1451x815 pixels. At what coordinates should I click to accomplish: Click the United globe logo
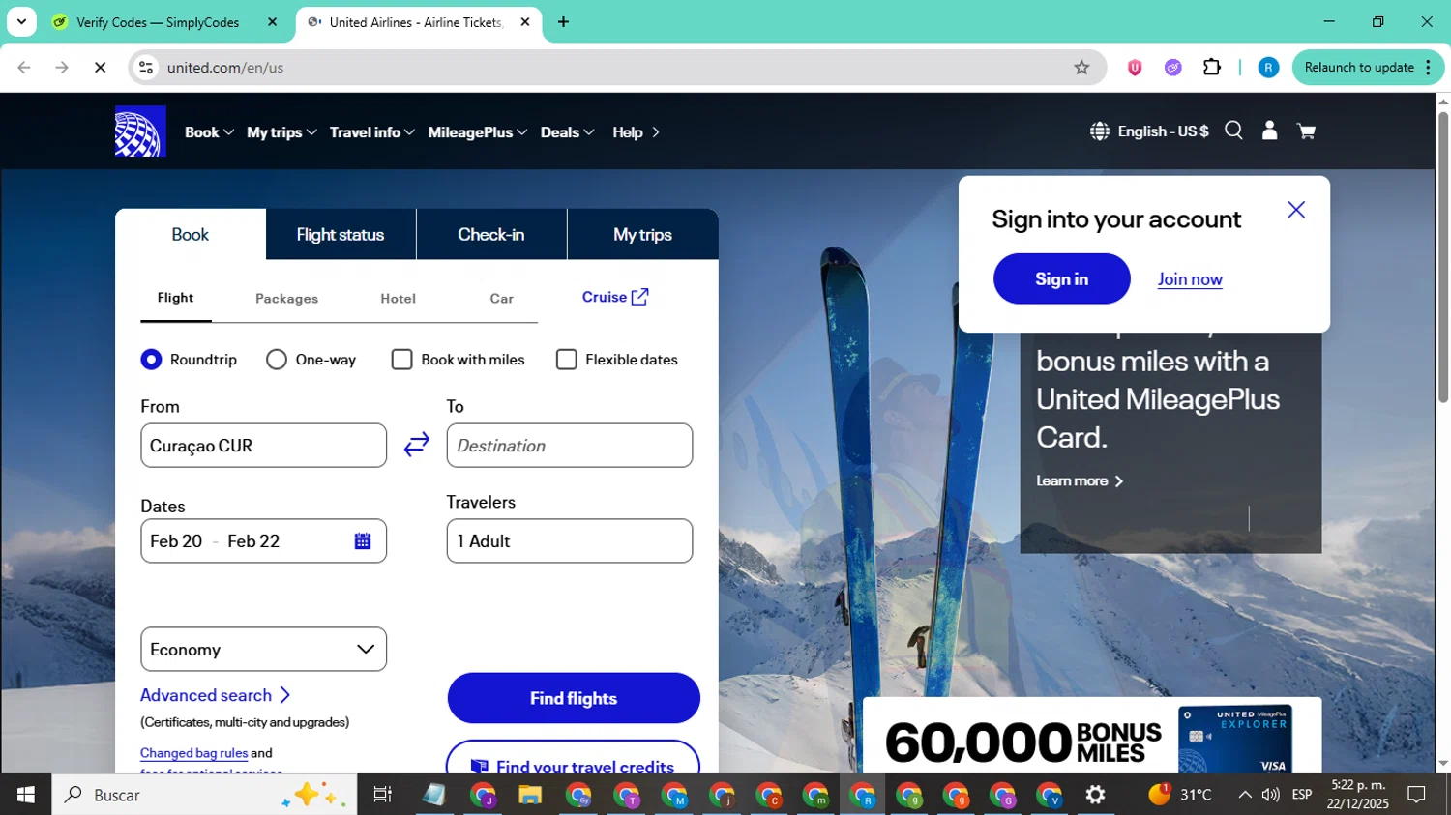140,131
